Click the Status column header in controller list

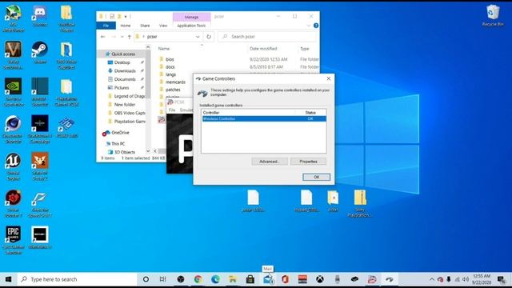[x=310, y=112]
